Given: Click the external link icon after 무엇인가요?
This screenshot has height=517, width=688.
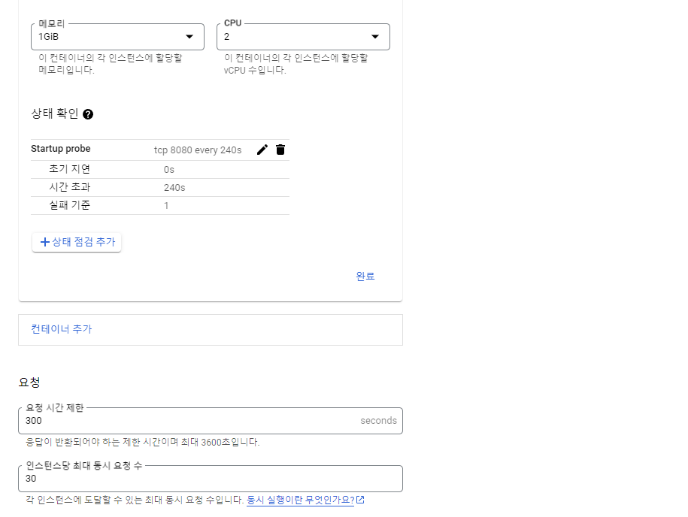Looking at the screenshot, I should point(360,500).
